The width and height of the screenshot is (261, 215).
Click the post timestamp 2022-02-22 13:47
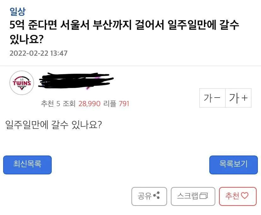tap(38, 53)
